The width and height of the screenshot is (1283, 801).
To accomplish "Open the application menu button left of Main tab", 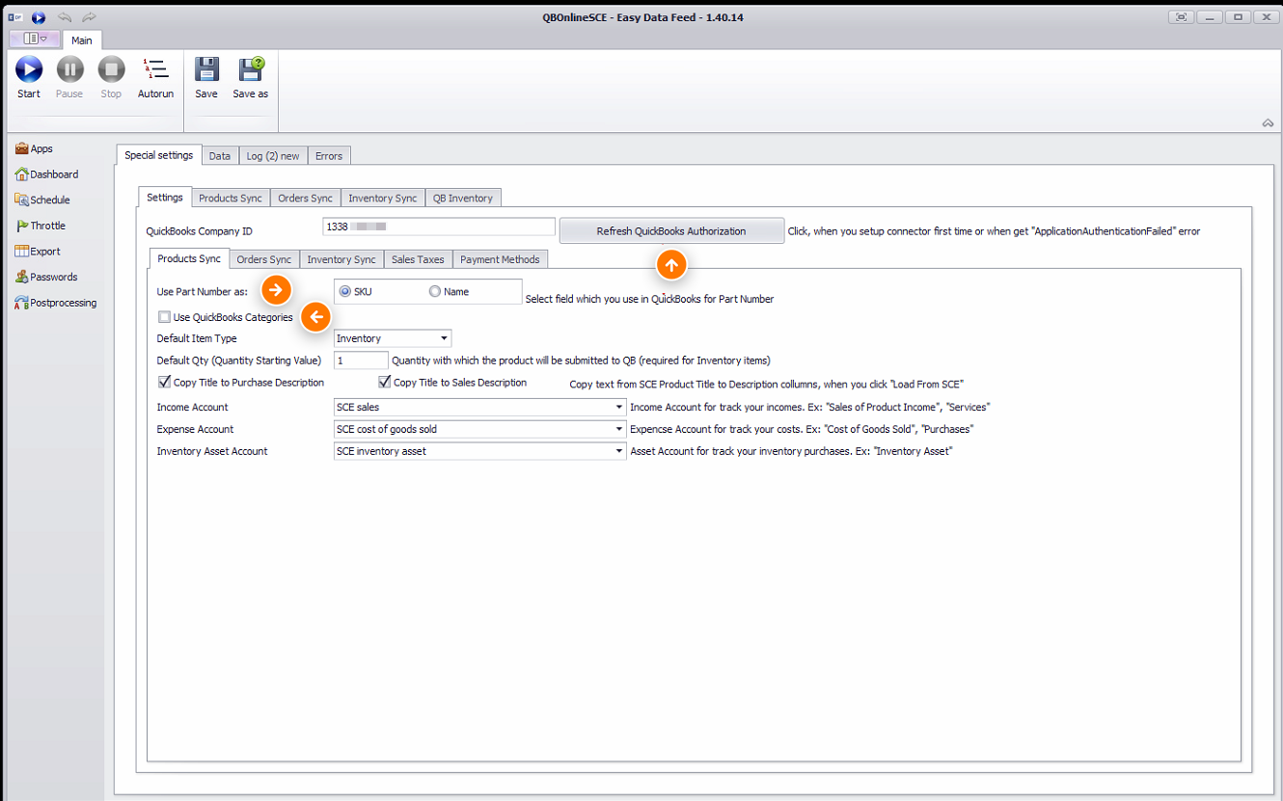I will (x=35, y=39).
